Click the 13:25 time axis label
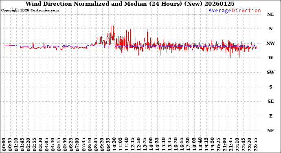This screenshot has height=153, width=281. [x=145, y=145]
